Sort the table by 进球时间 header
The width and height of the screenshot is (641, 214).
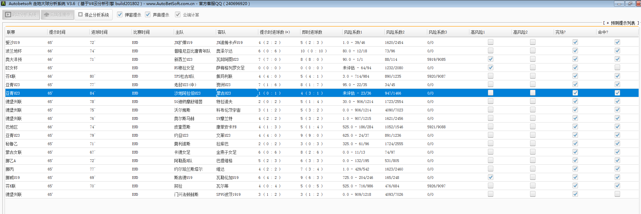coord(99,32)
